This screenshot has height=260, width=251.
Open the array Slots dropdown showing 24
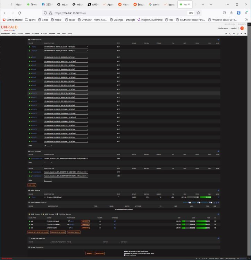click(48, 146)
